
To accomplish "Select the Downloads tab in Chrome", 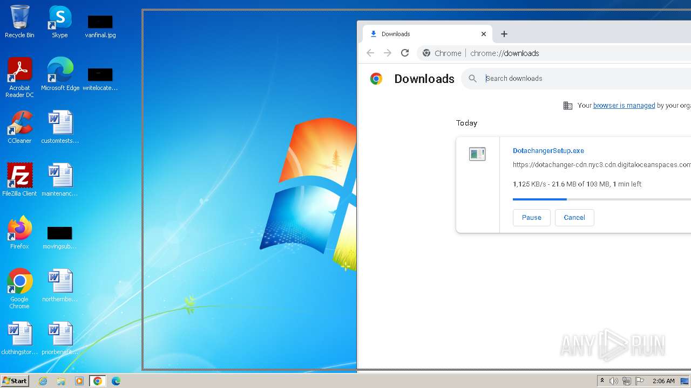I will [x=426, y=34].
